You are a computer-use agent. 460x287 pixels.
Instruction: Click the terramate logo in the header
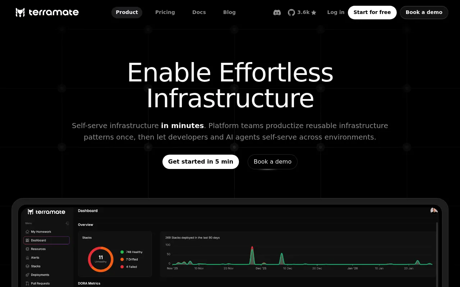click(47, 13)
